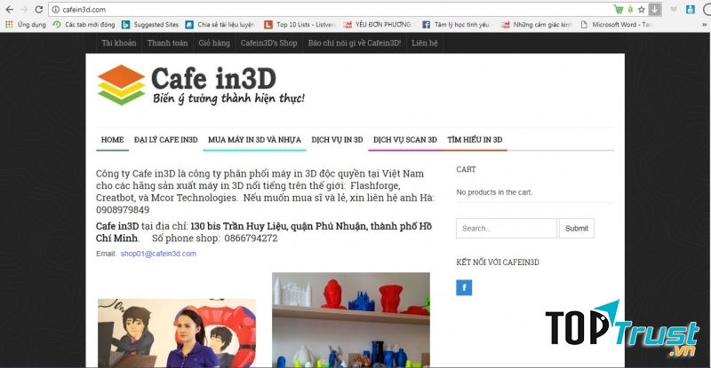Screen dimensions: 711x368
Task: Open the Microsoft Word bookmark
Action: [x=616, y=25]
